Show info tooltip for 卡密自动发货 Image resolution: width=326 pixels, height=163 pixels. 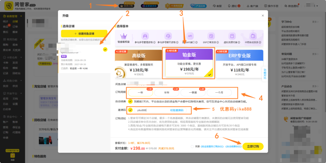click(x=260, y=42)
